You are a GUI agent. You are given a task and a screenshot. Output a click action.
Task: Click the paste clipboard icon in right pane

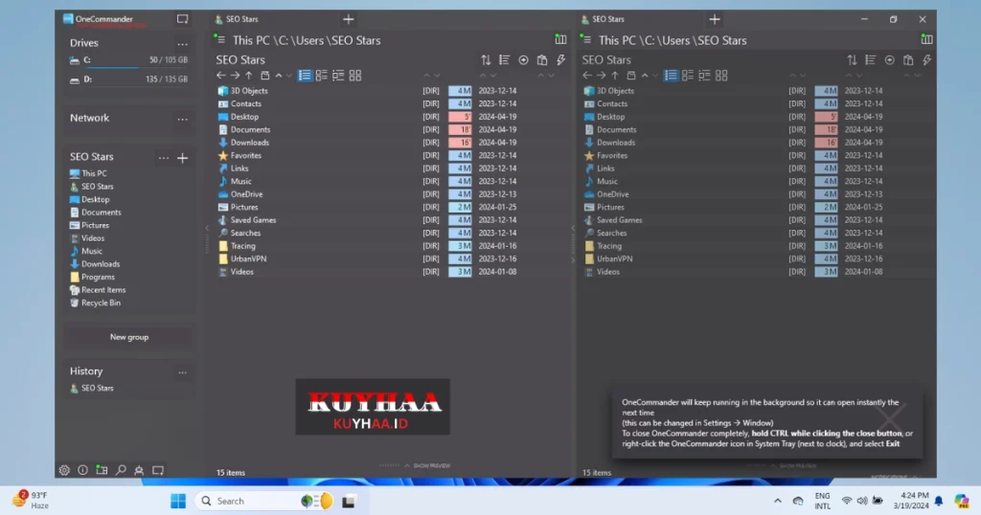908,60
